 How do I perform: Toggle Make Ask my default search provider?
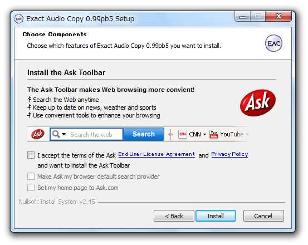[31, 177]
